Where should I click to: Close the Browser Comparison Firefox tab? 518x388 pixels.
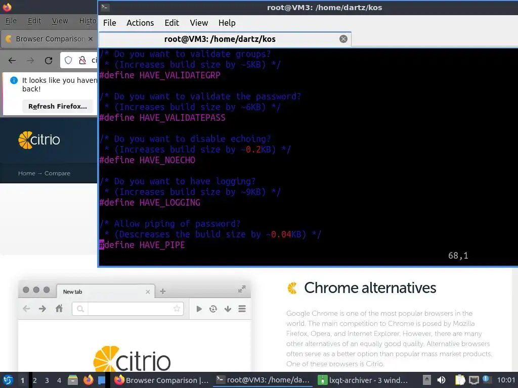90,39
